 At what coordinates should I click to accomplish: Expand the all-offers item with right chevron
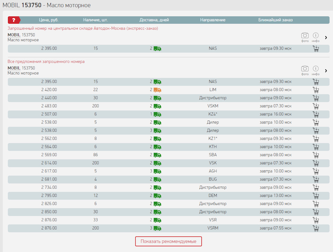coord(326,71)
